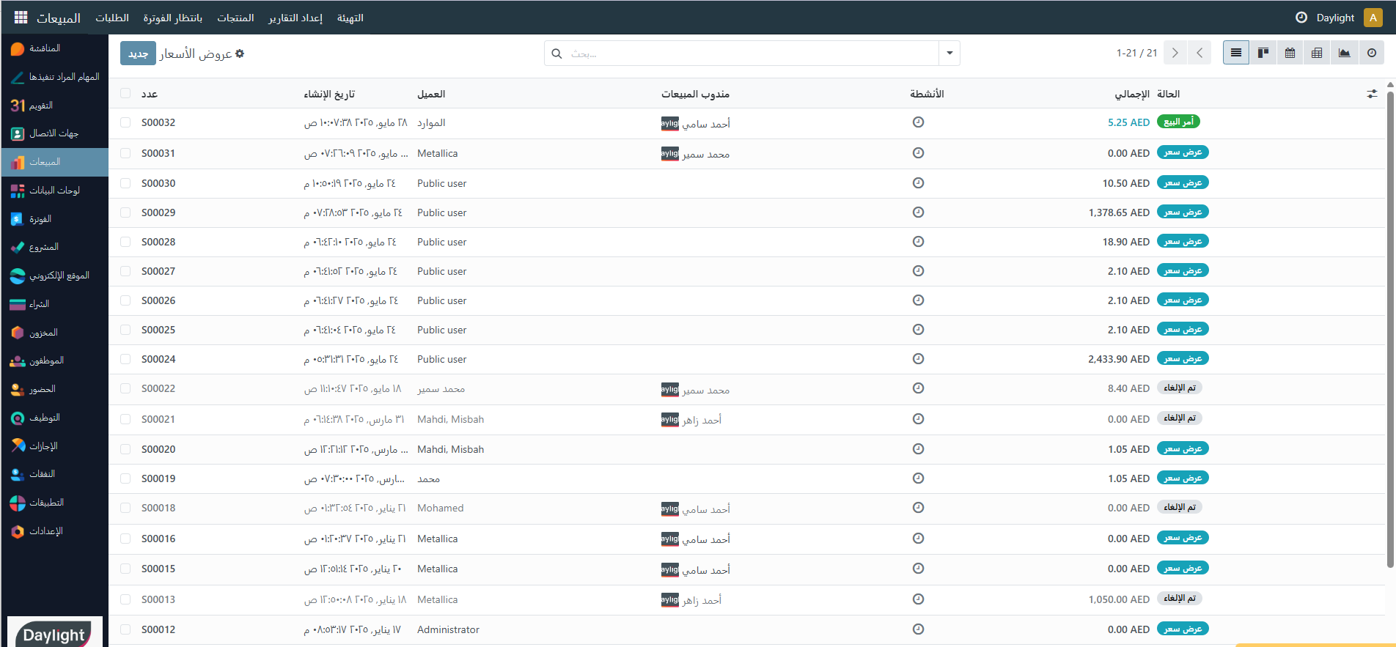
Task: Switch to pivot table view
Action: (1317, 53)
